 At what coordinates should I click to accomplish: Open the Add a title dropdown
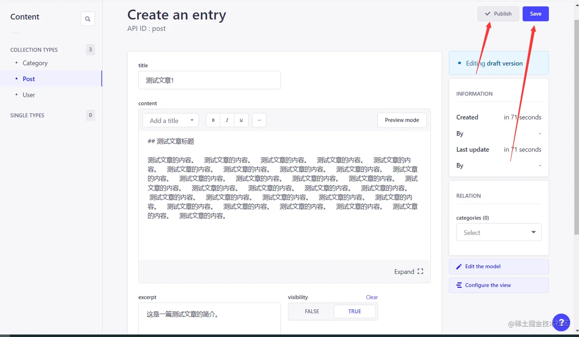point(170,120)
